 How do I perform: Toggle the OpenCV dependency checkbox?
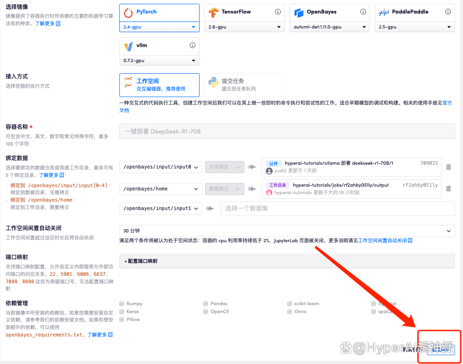click(206, 312)
